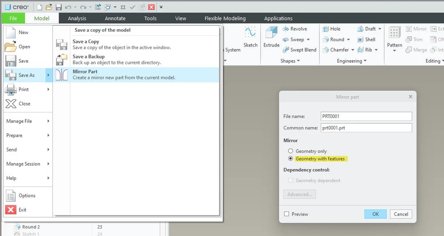Click Cancel in the Mirror part dialog
444x236 pixels.
[401, 214]
